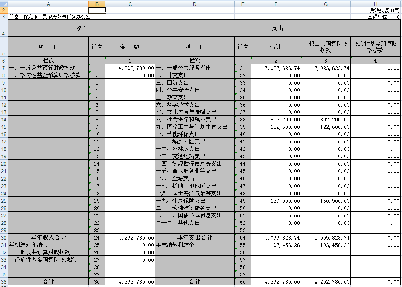402x287 pixels.
Task: Select column A header
Action: pos(48,4)
